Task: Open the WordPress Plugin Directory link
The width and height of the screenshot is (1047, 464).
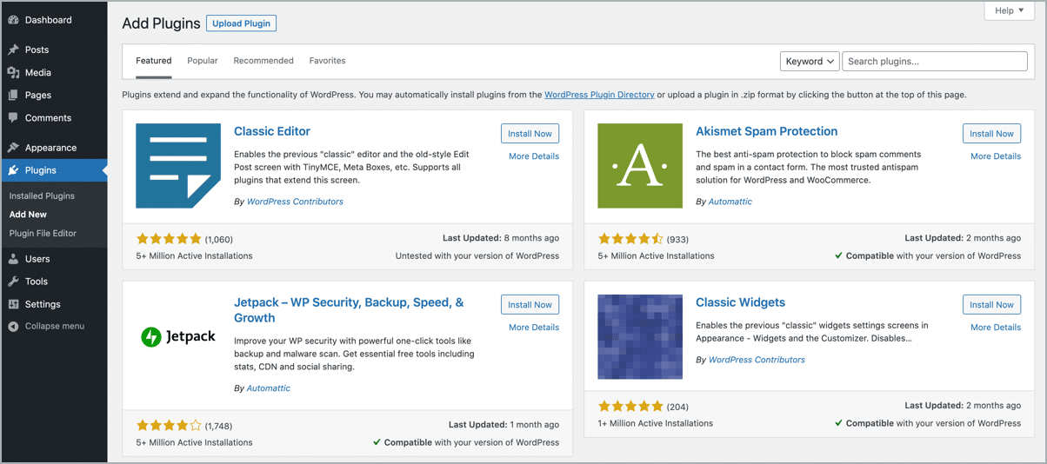Action: coord(599,95)
